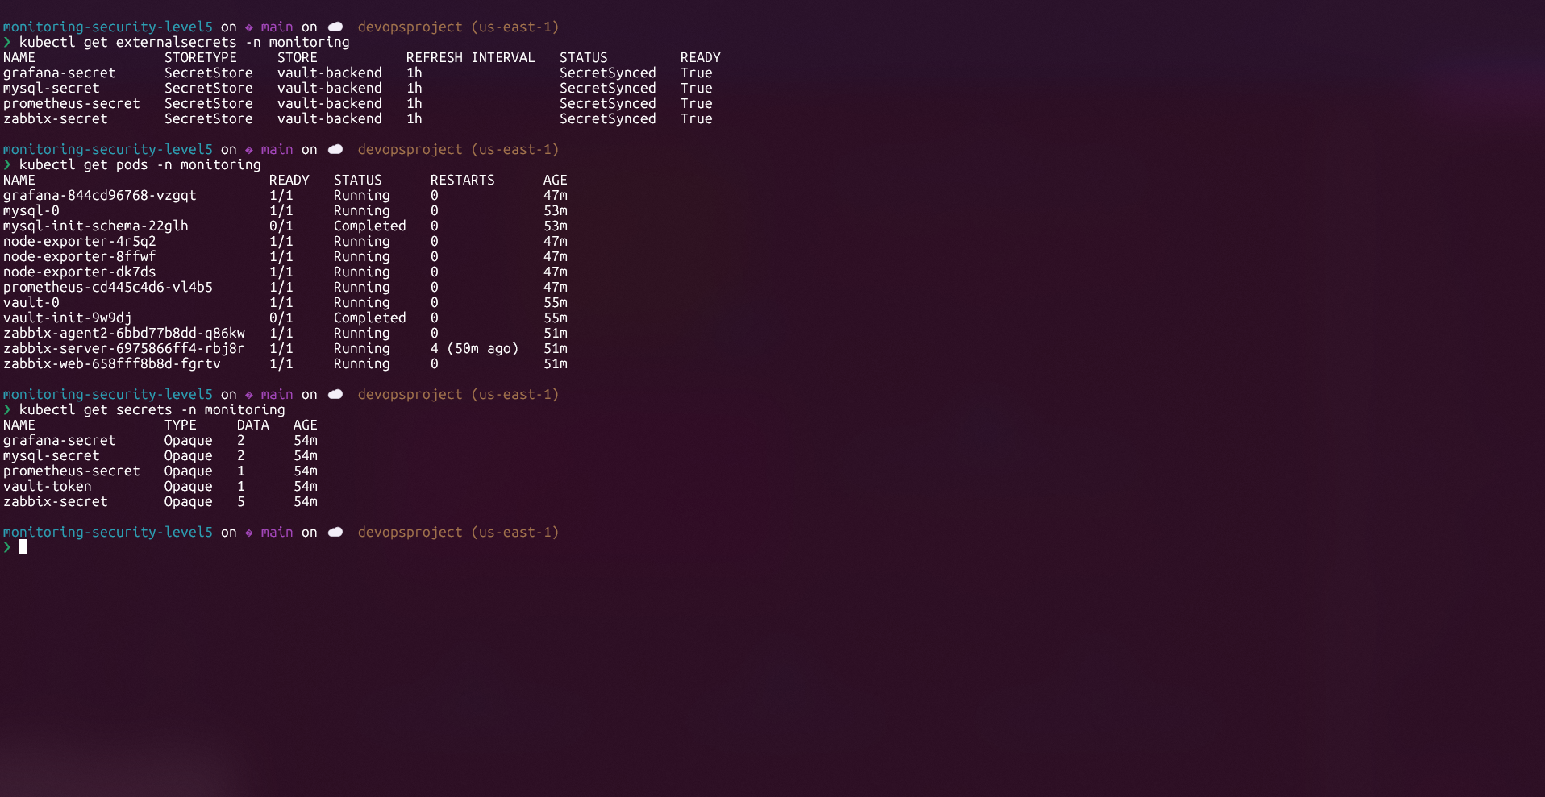This screenshot has height=797, width=1545.
Task: Click branch diamond icon on the final empty prompt
Action: pyautogui.click(x=249, y=533)
